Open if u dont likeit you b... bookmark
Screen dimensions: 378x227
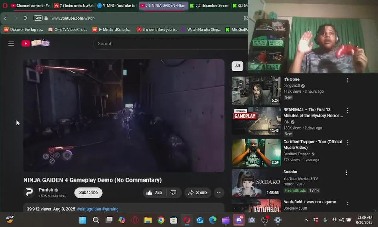(x=157, y=29)
